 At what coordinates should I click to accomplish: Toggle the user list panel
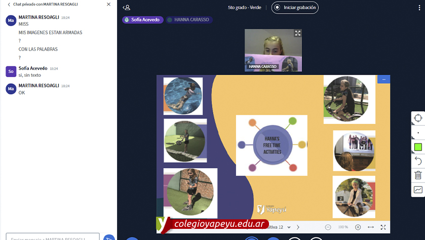click(x=127, y=8)
